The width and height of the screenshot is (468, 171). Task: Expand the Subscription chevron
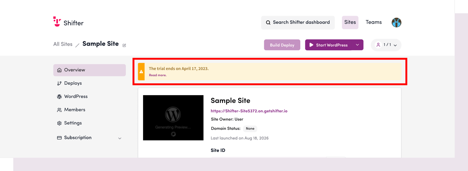tap(120, 138)
